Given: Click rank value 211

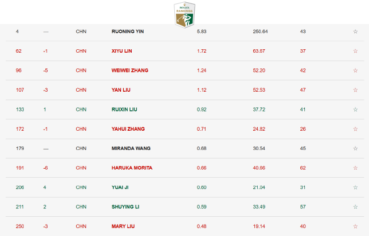Looking at the screenshot, I should (20, 207).
